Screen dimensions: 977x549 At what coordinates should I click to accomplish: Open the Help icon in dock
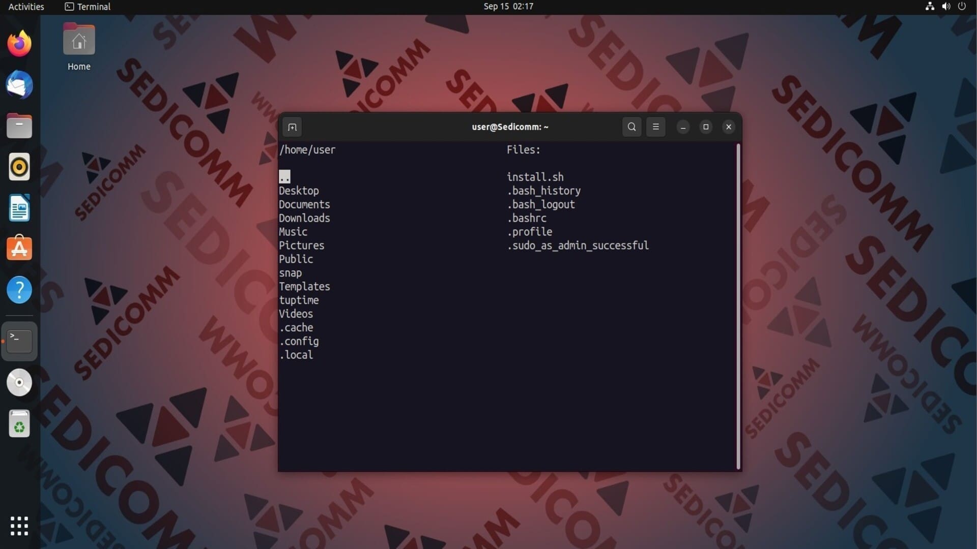[x=19, y=290]
